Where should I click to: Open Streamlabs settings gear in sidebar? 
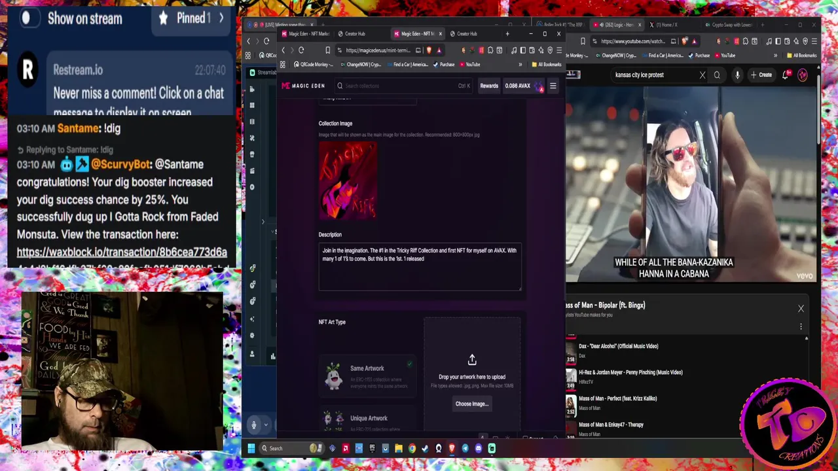point(252,336)
